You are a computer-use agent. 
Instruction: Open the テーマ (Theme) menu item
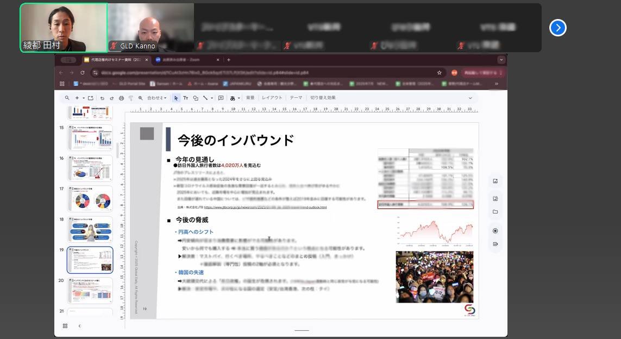pos(296,98)
